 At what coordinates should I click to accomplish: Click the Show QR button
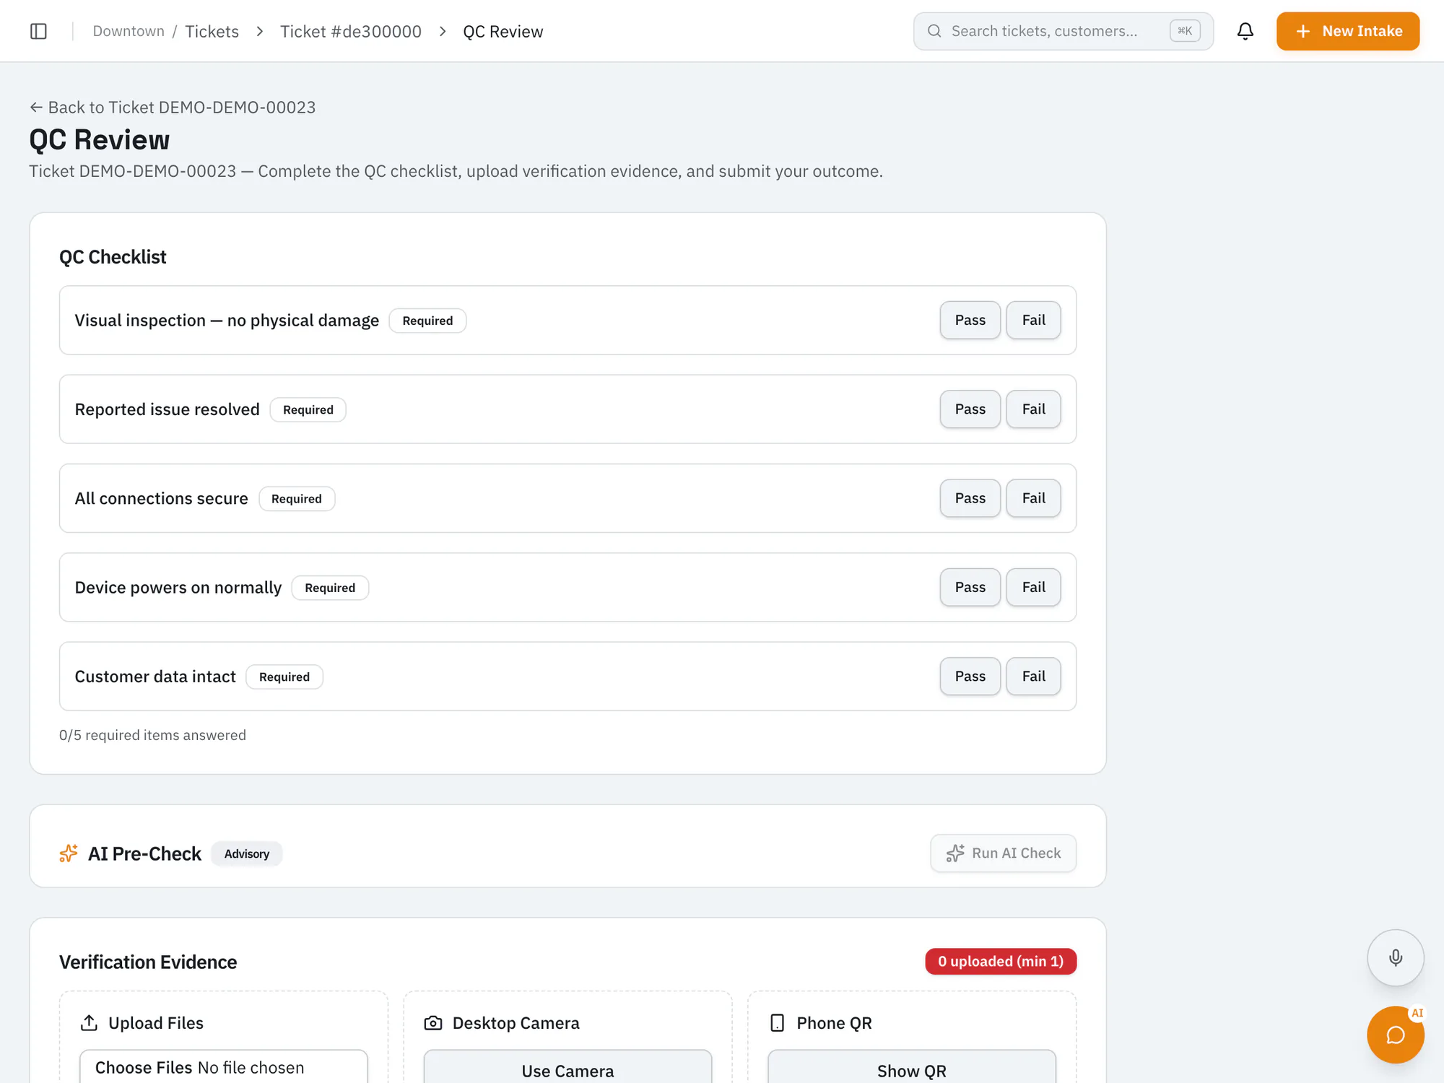911,1067
